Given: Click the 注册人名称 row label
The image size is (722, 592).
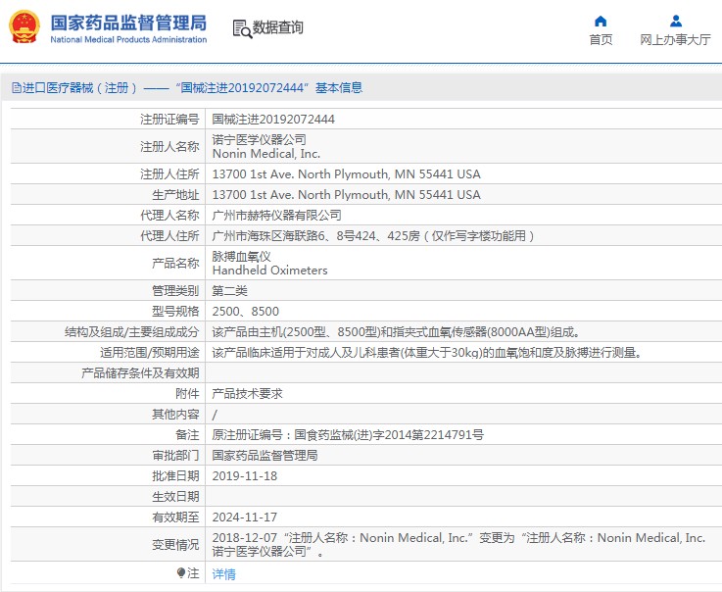Looking at the screenshot, I should (x=169, y=146).
